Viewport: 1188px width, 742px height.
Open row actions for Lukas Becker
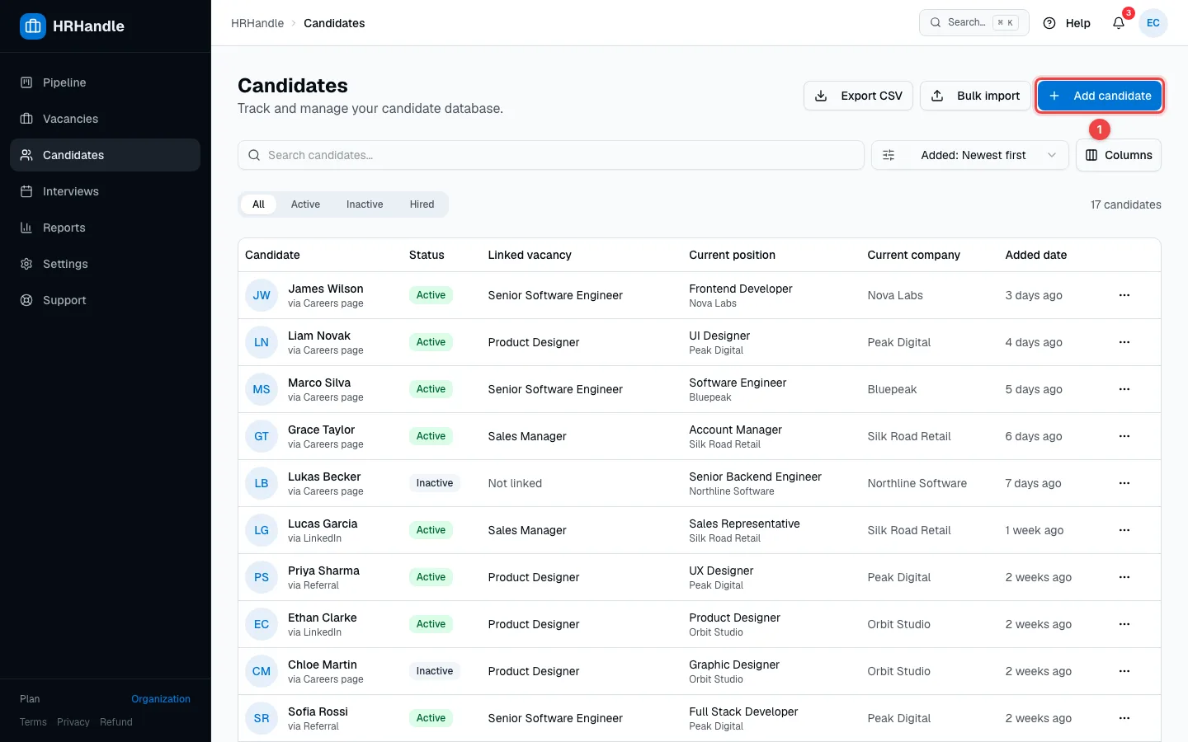[1124, 483]
